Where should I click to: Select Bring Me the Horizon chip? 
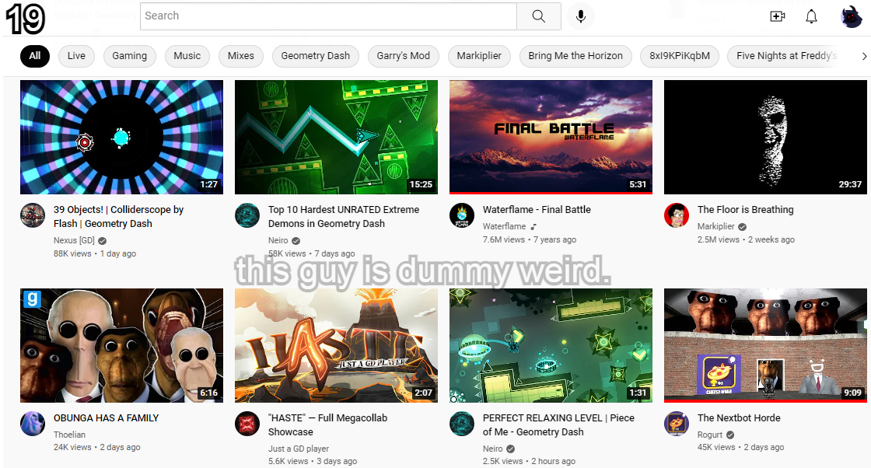(x=575, y=56)
